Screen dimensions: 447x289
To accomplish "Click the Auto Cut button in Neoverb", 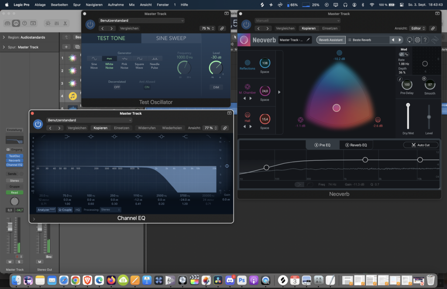I will (x=420, y=145).
